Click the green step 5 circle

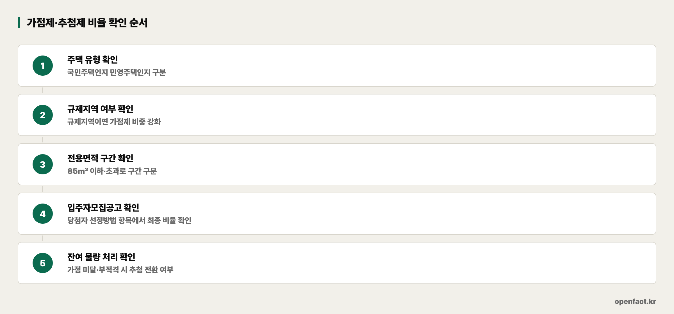pos(43,263)
